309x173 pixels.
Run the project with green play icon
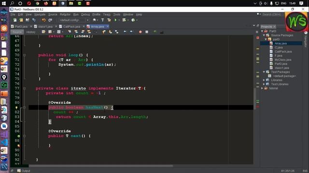(115, 20)
